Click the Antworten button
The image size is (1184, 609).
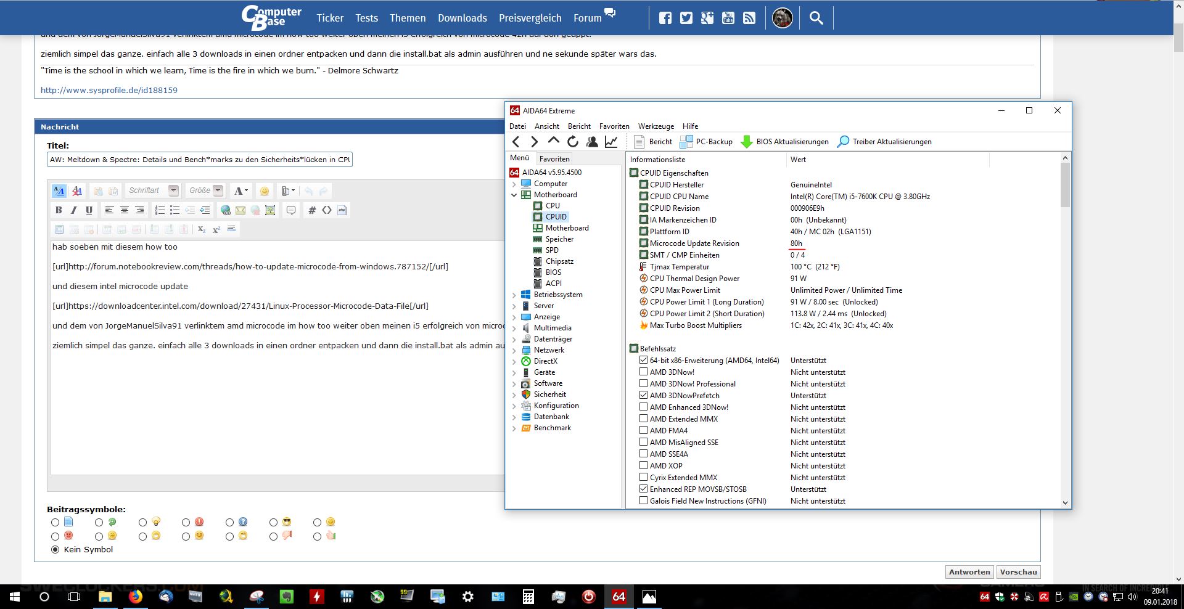pyautogui.click(x=969, y=572)
